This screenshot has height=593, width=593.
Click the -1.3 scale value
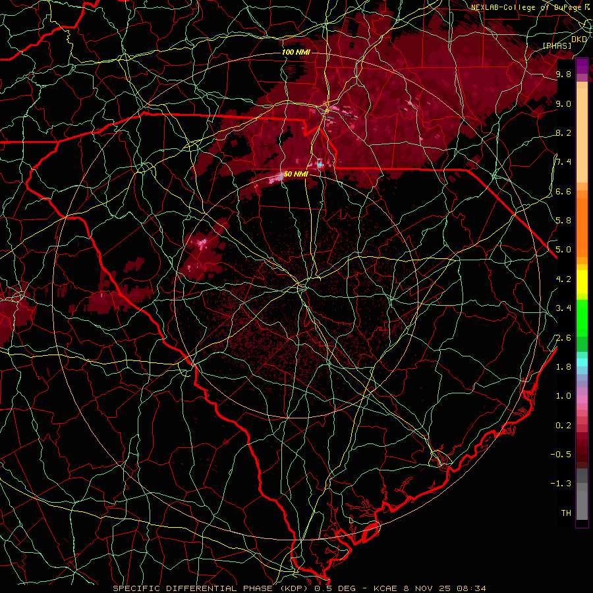tap(561, 484)
